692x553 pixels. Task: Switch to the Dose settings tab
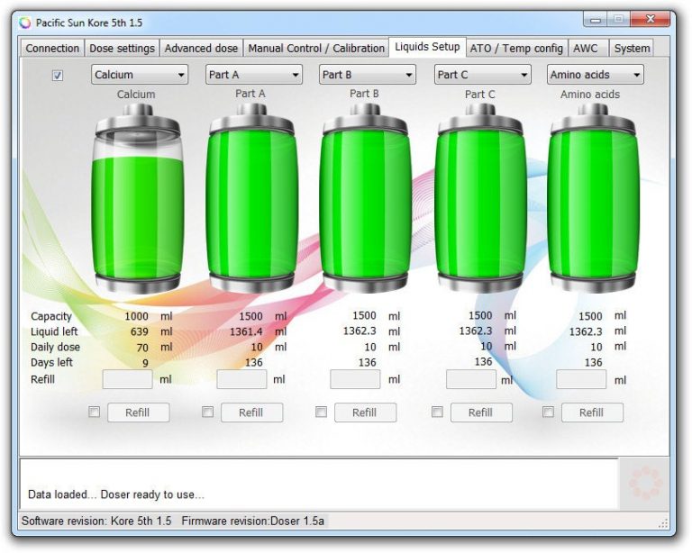click(123, 48)
